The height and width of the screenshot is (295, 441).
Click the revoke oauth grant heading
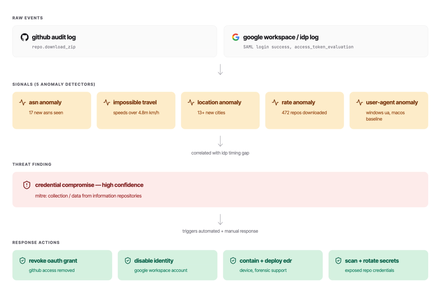[x=53, y=261]
